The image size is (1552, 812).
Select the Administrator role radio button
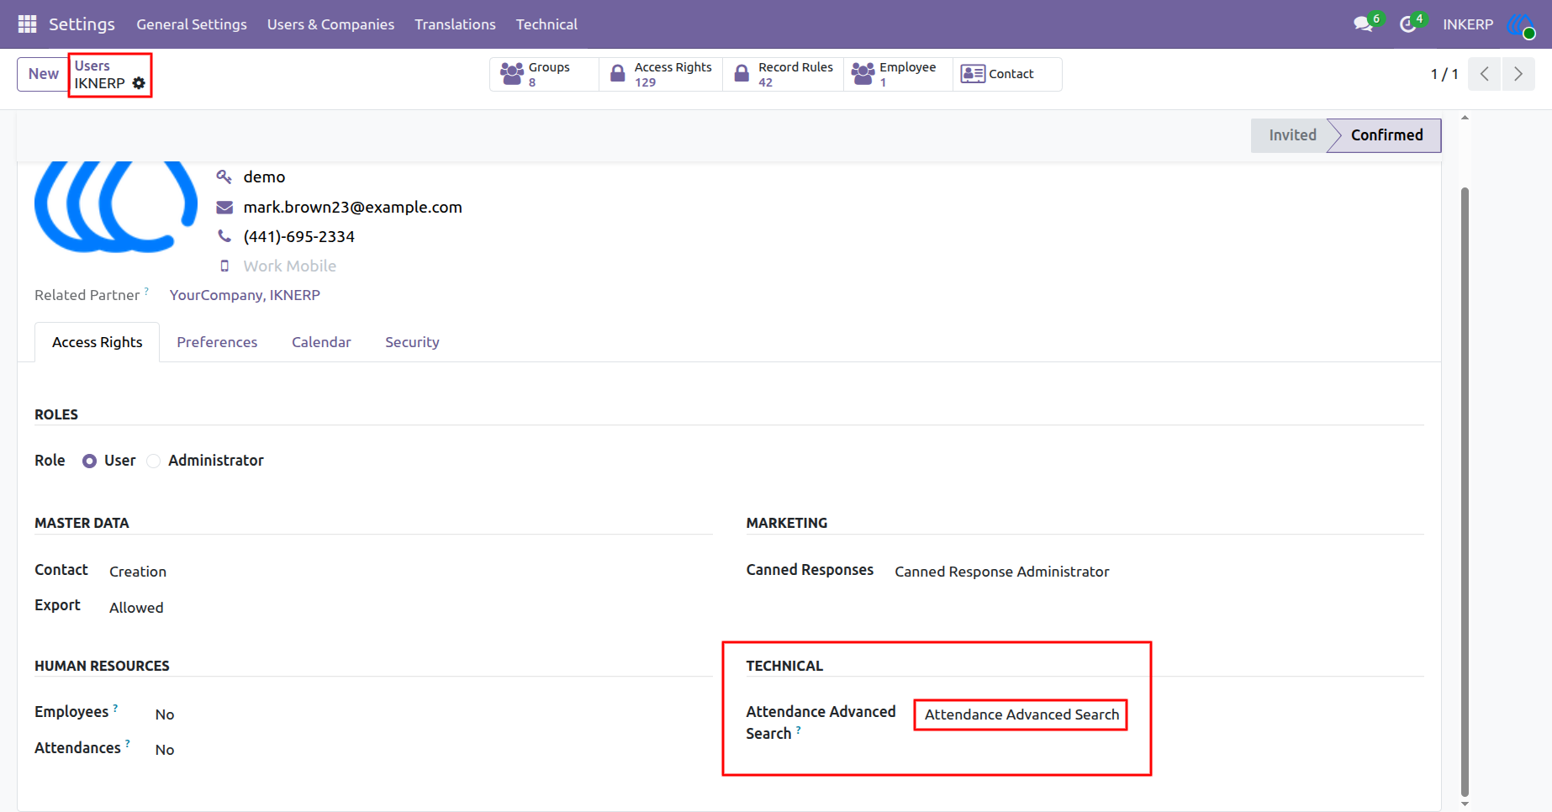click(153, 461)
